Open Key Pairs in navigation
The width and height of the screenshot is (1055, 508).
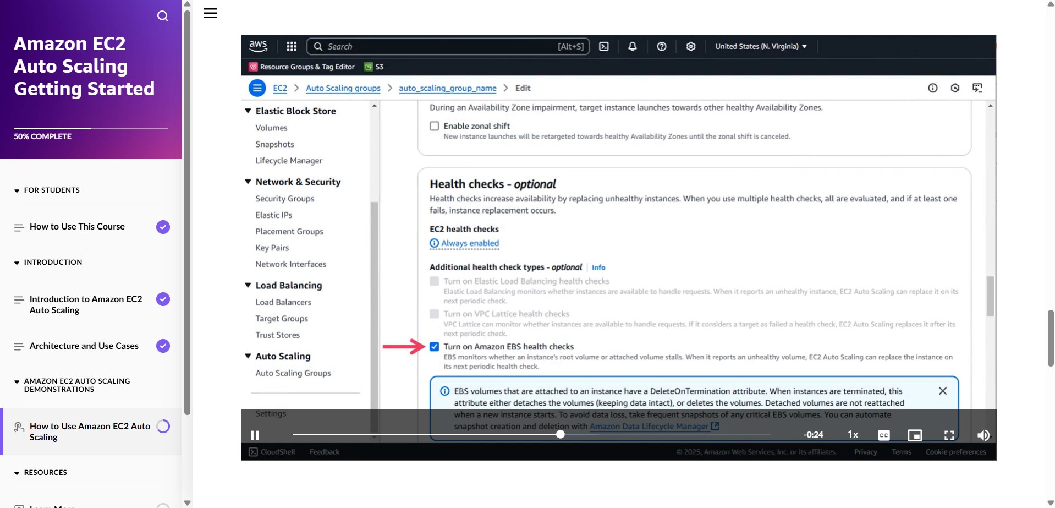click(x=272, y=248)
